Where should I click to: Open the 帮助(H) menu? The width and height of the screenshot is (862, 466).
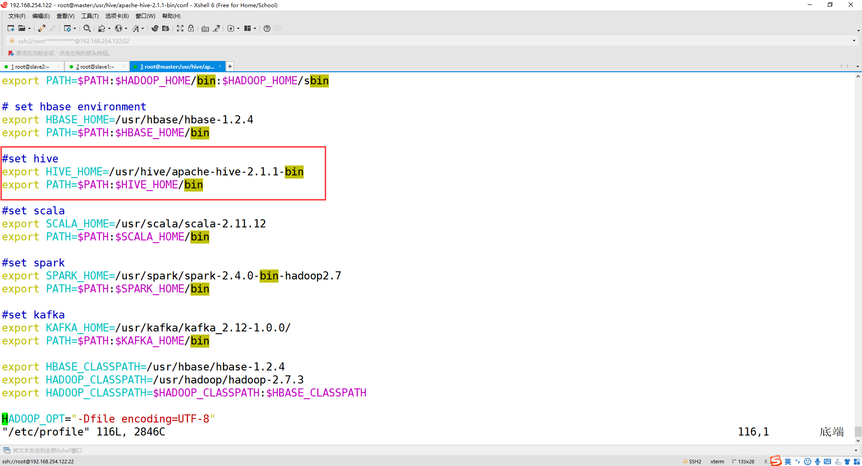point(171,16)
